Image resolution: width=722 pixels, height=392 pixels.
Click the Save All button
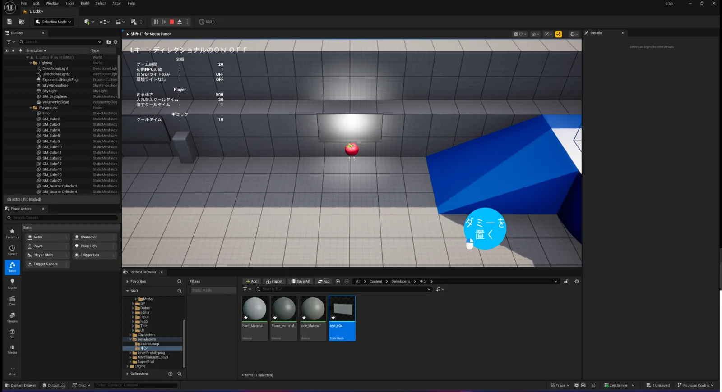(x=301, y=281)
